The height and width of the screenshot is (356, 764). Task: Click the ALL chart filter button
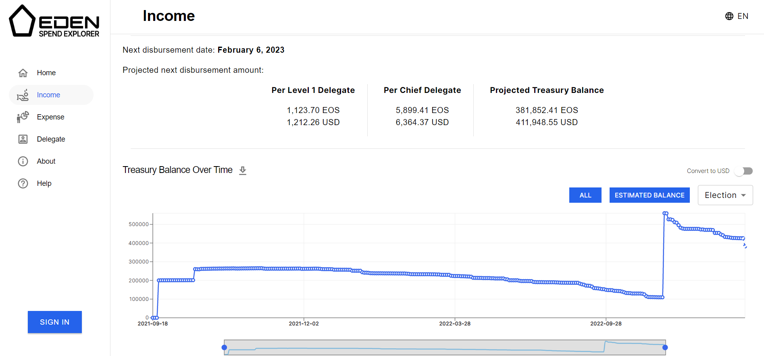click(585, 195)
